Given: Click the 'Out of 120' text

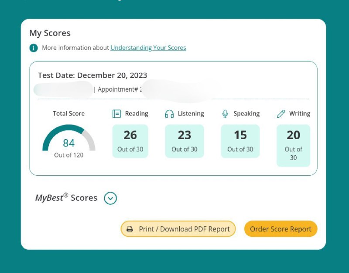Looking at the screenshot, I should (69, 155).
